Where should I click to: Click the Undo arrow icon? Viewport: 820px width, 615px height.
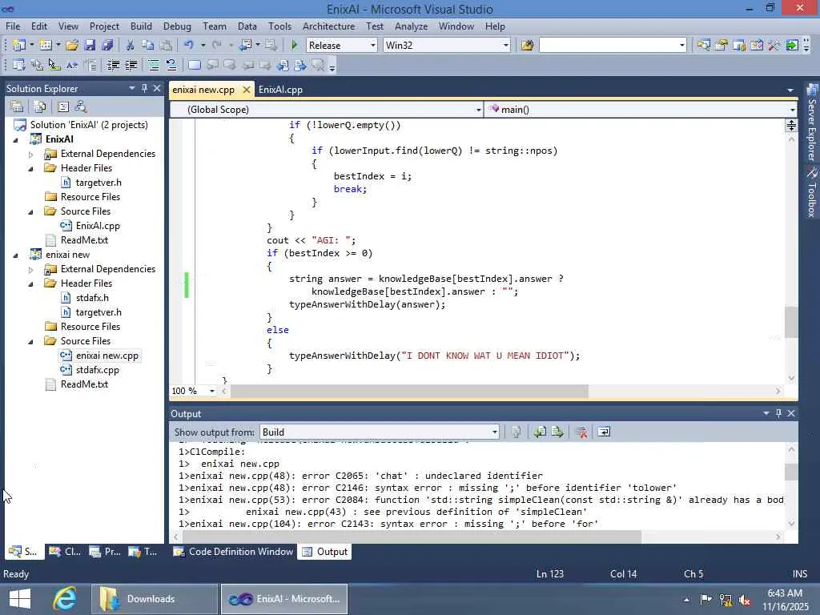click(188, 46)
